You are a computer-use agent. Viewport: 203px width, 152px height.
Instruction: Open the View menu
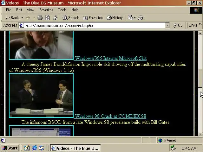click(30, 10)
